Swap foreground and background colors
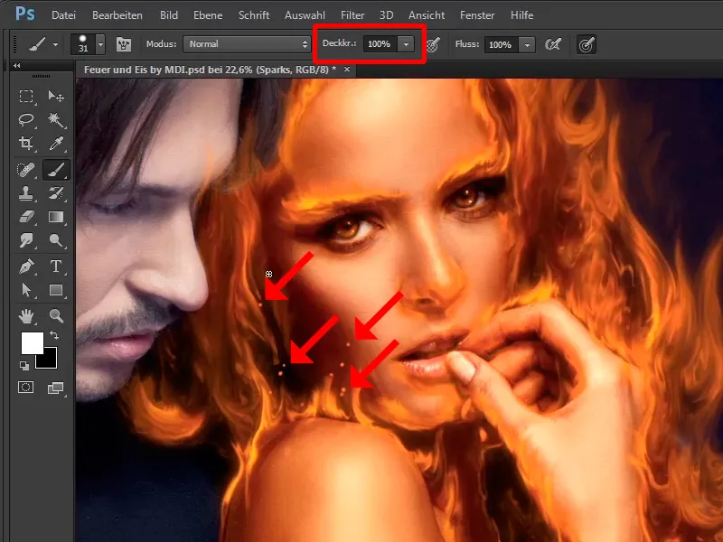 tap(54, 335)
